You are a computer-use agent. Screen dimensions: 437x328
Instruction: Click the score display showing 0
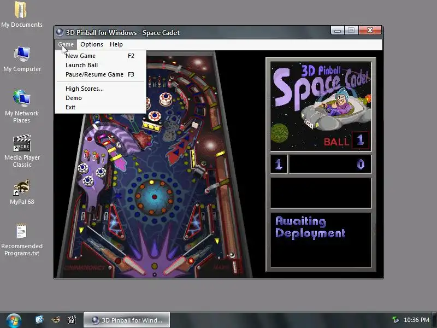(x=330, y=165)
